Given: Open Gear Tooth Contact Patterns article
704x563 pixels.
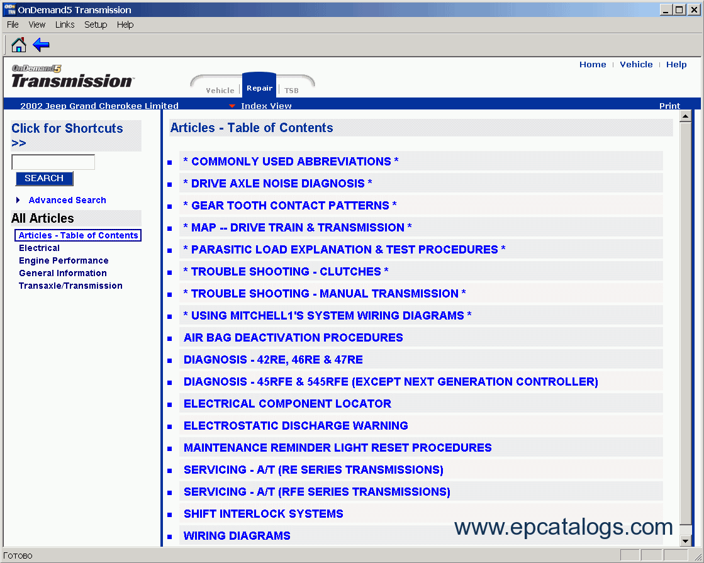Looking at the screenshot, I should point(290,205).
